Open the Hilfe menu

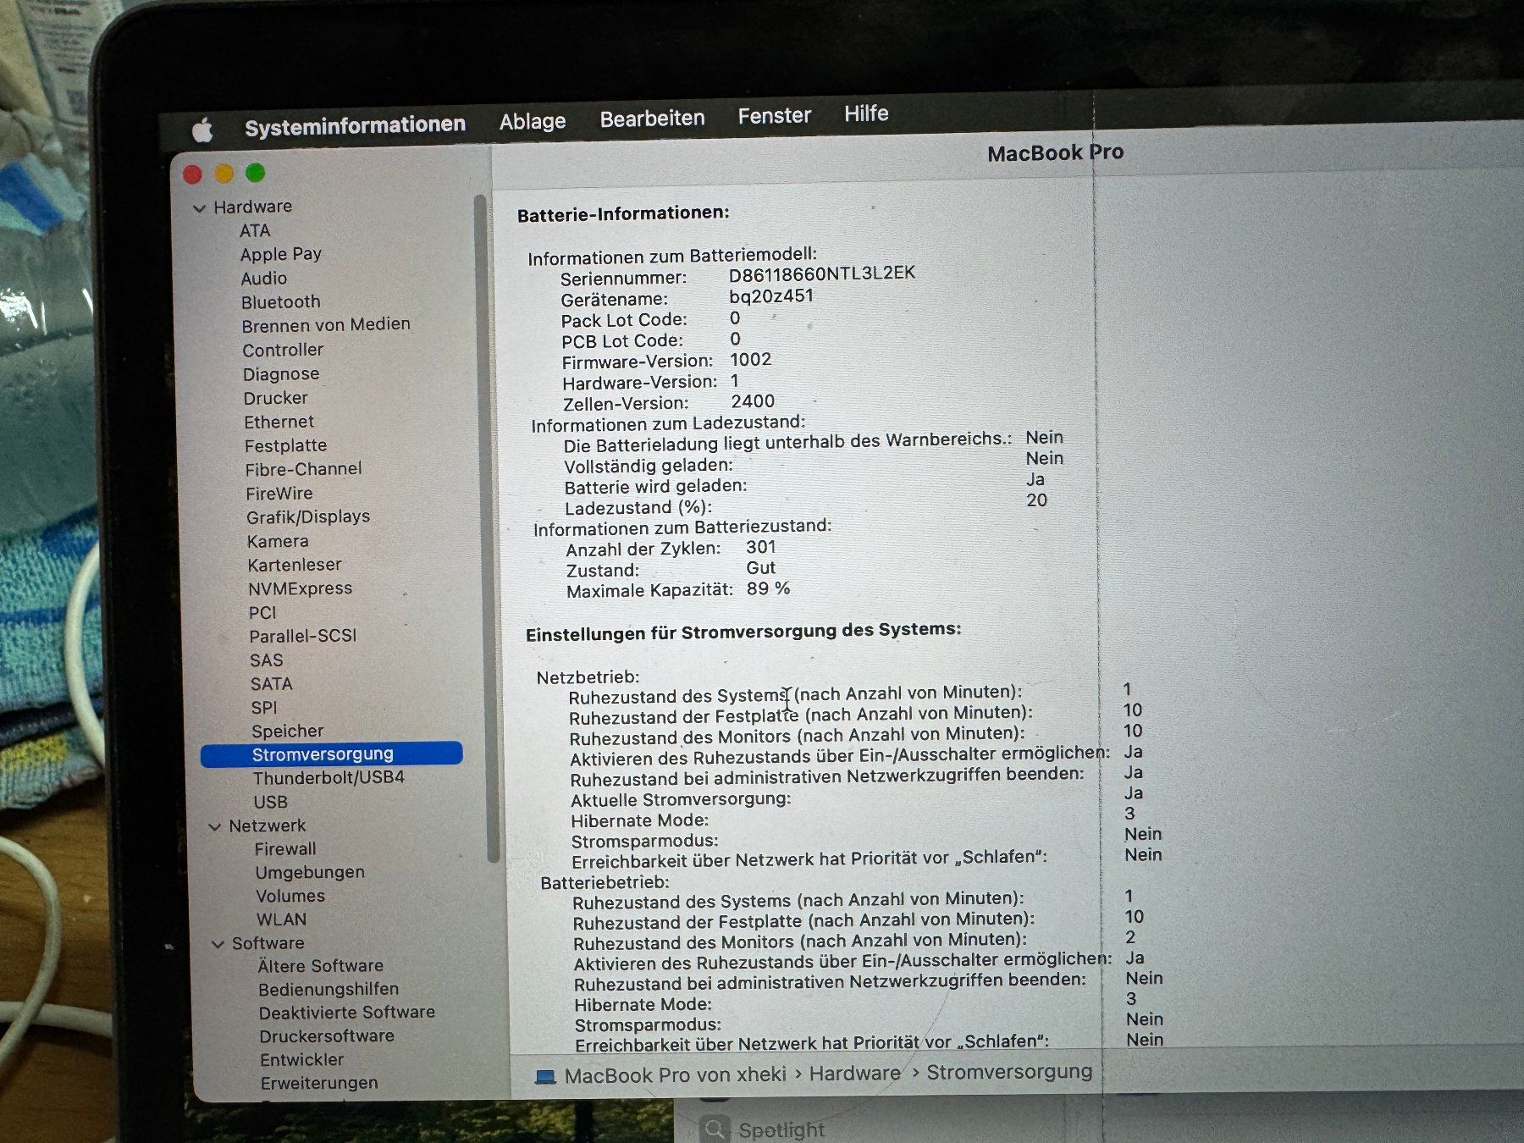pyautogui.click(x=866, y=113)
